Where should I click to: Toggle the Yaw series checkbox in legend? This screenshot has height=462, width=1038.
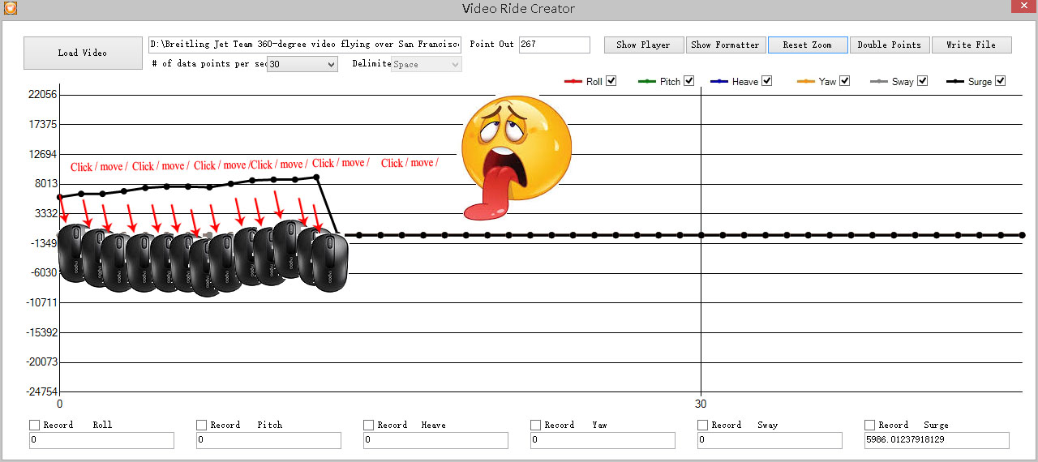tap(845, 81)
